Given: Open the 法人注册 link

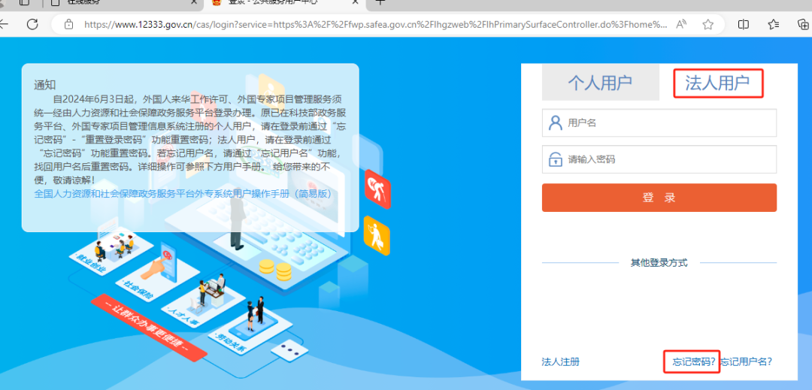Looking at the screenshot, I should tap(560, 361).
